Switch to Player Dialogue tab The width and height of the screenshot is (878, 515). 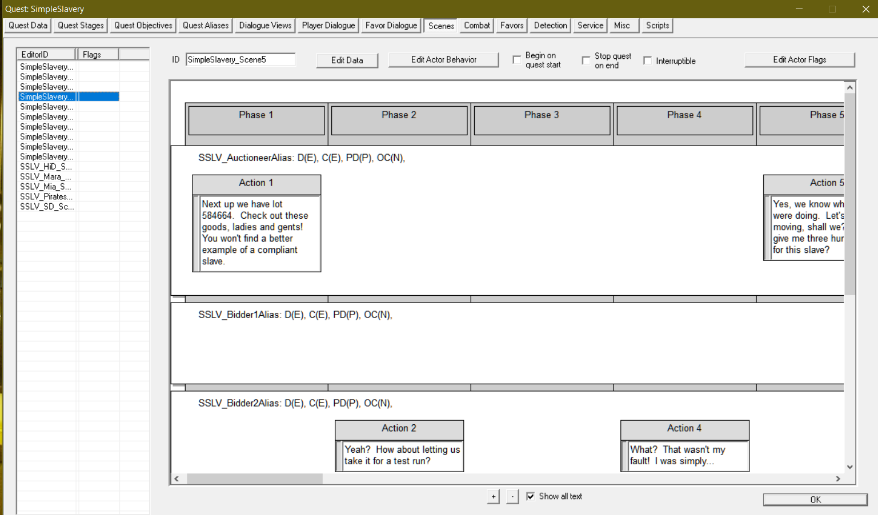pos(328,26)
